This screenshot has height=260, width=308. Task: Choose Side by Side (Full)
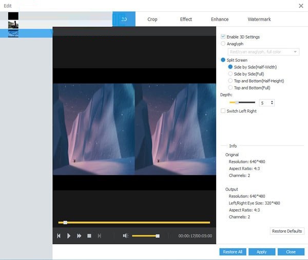230,74
